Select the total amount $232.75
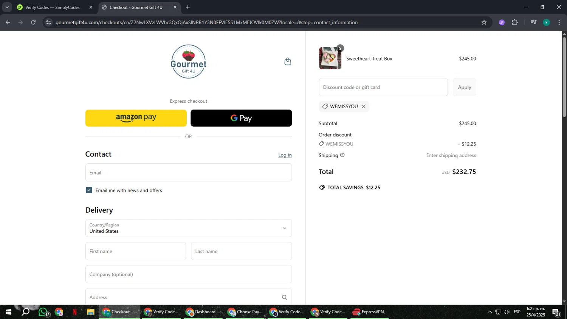The image size is (567, 319). coord(464,172)
